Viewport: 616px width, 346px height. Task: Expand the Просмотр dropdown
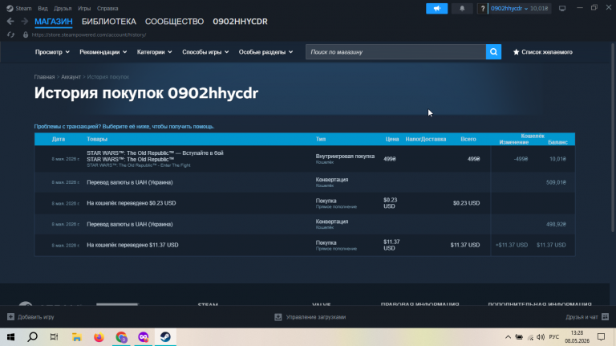tap(52, 52)
